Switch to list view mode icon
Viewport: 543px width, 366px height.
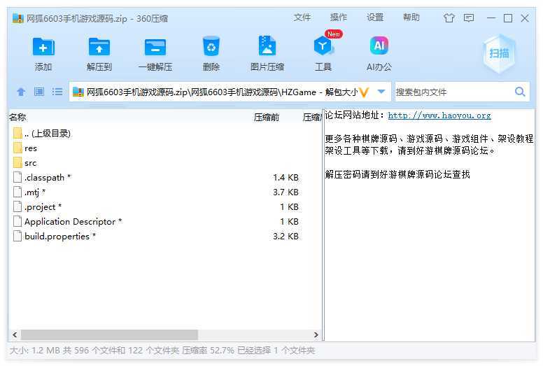click(57, 92)
